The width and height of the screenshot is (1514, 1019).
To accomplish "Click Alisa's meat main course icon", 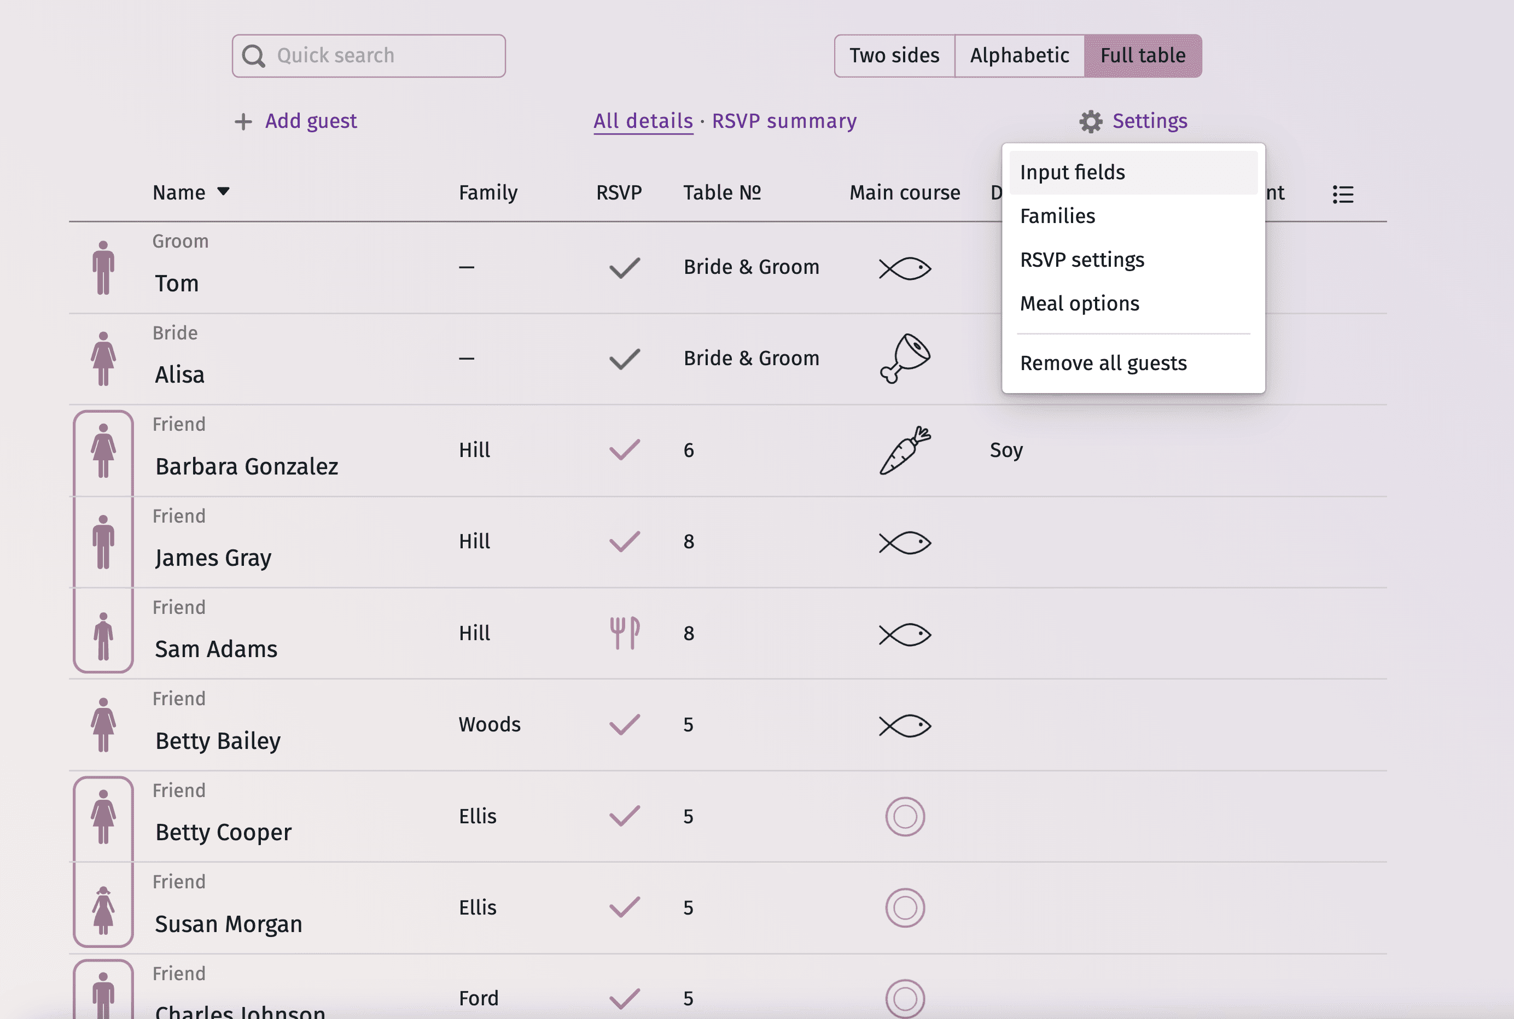I will point(904,359).
